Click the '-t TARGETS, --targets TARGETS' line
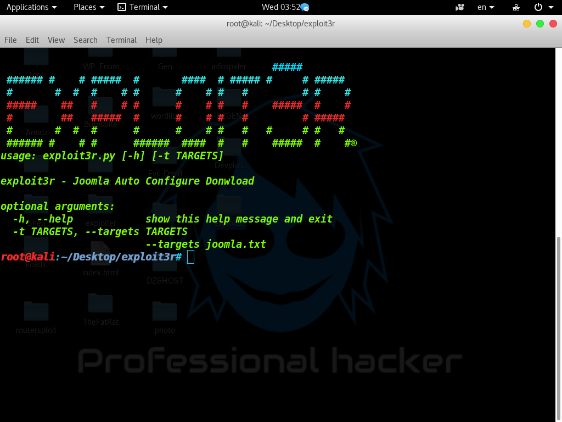 [x=100, y=231]
